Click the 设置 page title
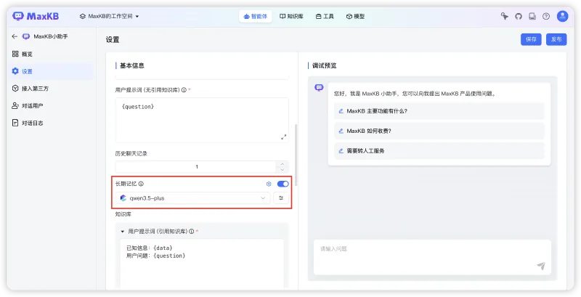 (113, 40)
